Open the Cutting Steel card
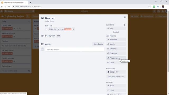The width and height of the screenshot is (169, 95). point(16,27)
